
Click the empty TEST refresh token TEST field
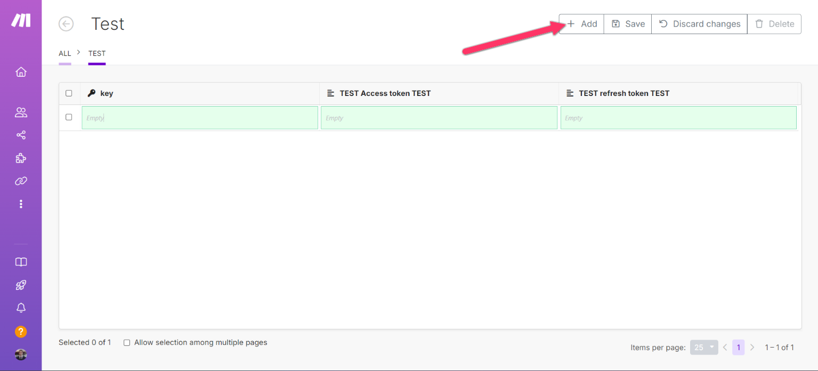678,118
